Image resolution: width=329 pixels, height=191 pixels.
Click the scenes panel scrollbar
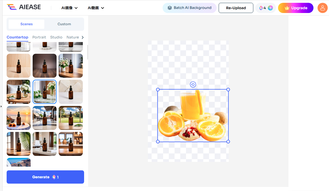[88, 52]
